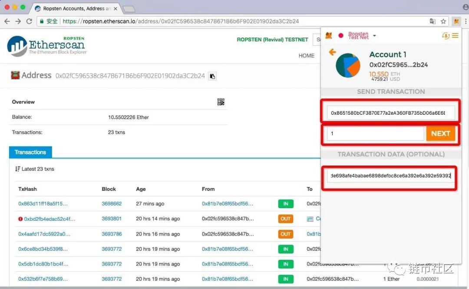Click the translate page icon
The width and height of the screenshot is (469, 289).
[x=433, y=21]
